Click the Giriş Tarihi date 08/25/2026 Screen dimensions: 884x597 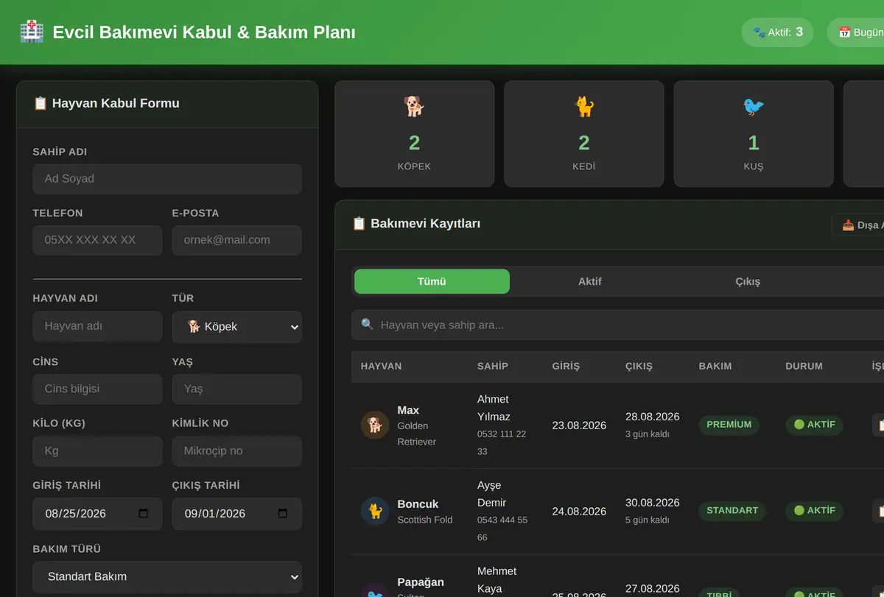coord(76,514)
